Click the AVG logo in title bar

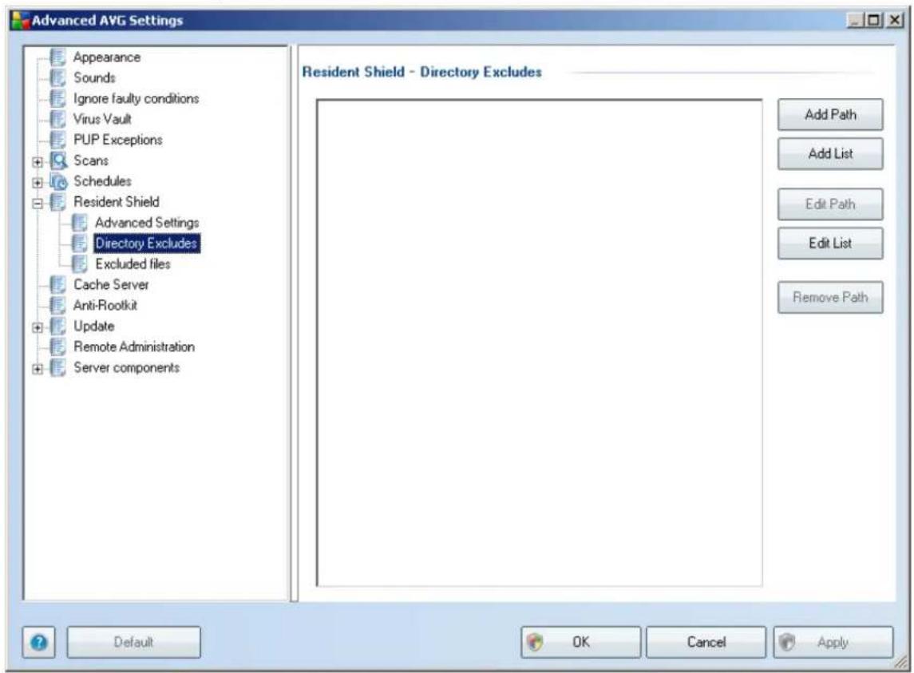point(20,21)
